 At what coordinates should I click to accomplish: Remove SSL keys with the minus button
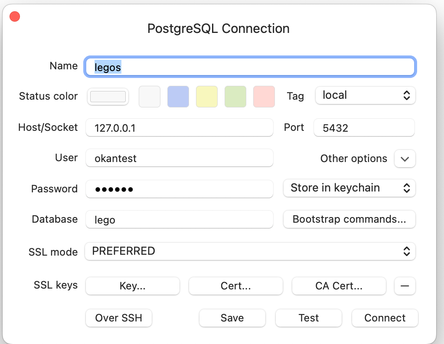tap(405, 286)
